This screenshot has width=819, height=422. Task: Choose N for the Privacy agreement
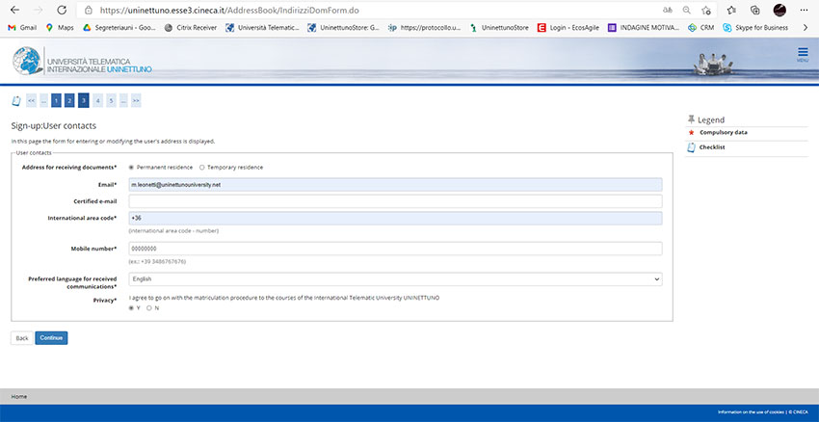pyautogui.click(x=149, y=307)
